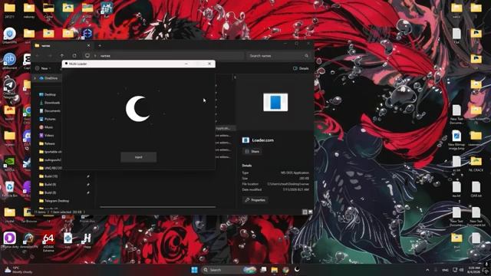Select the highlighted Application row in file list
491x276 pixels.
tap(225, 128)
